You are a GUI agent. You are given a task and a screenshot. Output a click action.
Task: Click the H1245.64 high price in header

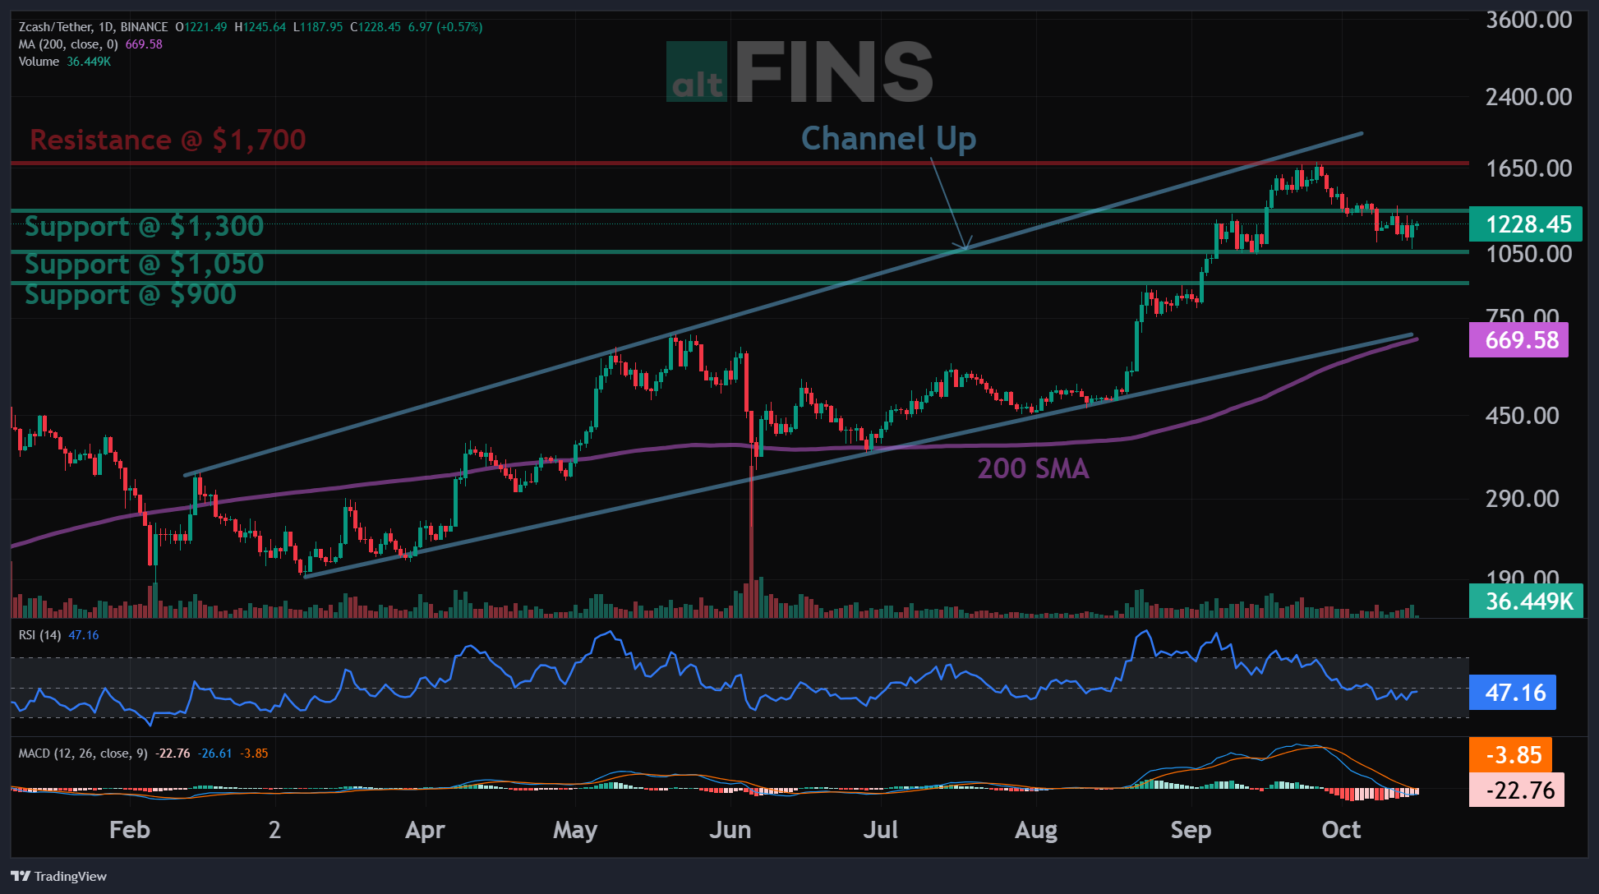point(260,27)
